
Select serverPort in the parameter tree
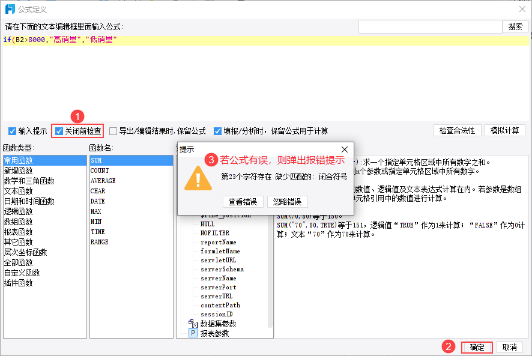click(218, 287)
